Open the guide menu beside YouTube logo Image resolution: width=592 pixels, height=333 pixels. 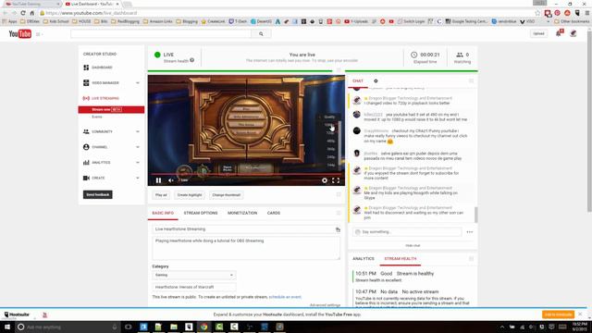[x=39, y=34]
